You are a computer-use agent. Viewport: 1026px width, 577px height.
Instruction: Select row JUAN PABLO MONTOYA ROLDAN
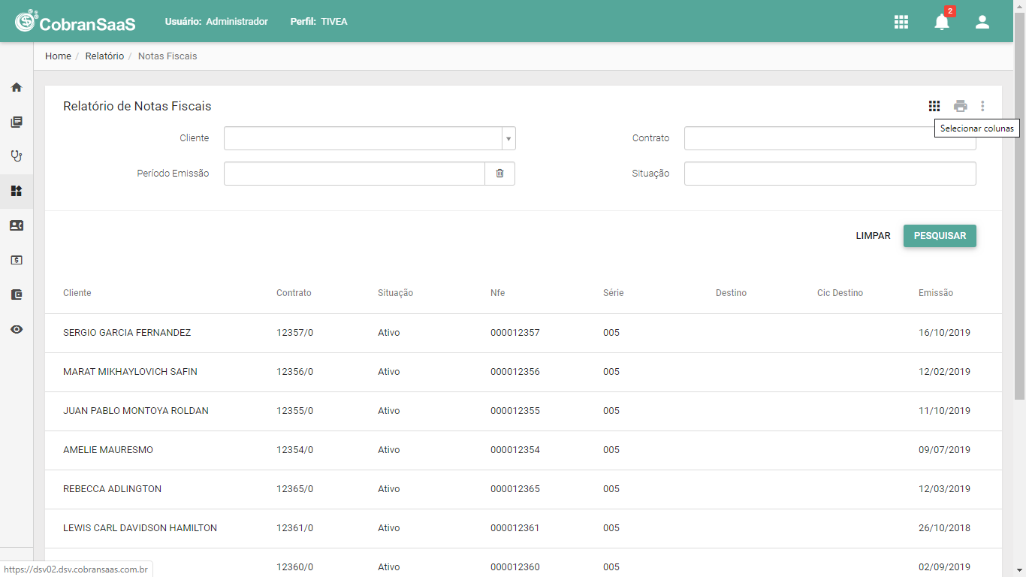[x=524, y=411]
